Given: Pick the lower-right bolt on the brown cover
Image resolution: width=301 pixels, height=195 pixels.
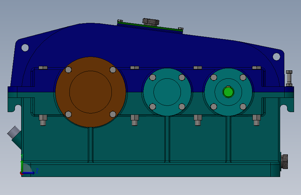Looking at the screenshot, I should [113, 114].
